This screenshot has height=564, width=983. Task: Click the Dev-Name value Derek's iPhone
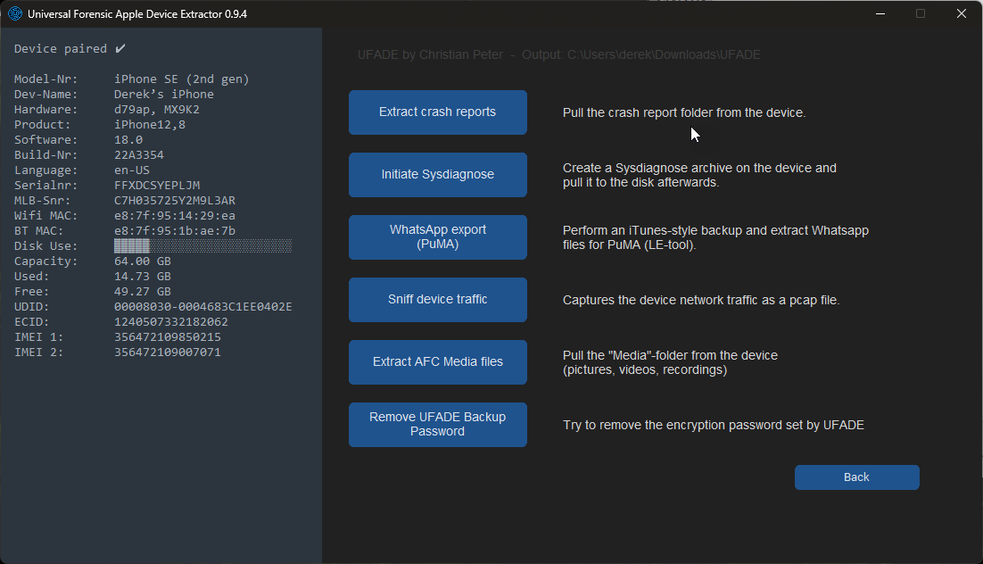tap(163, 95)
